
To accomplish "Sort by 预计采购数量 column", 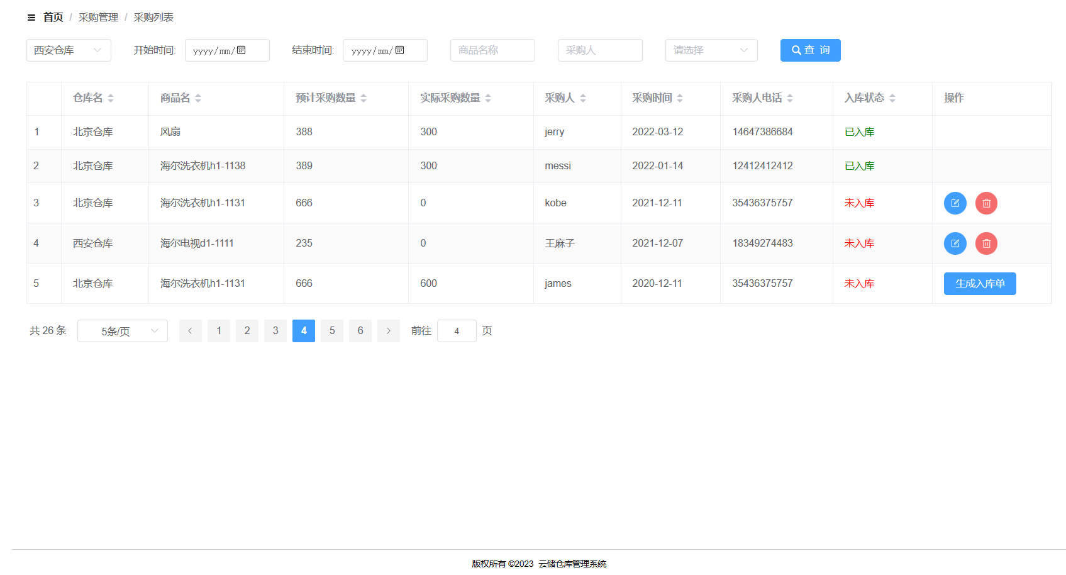I will point(364,98).
